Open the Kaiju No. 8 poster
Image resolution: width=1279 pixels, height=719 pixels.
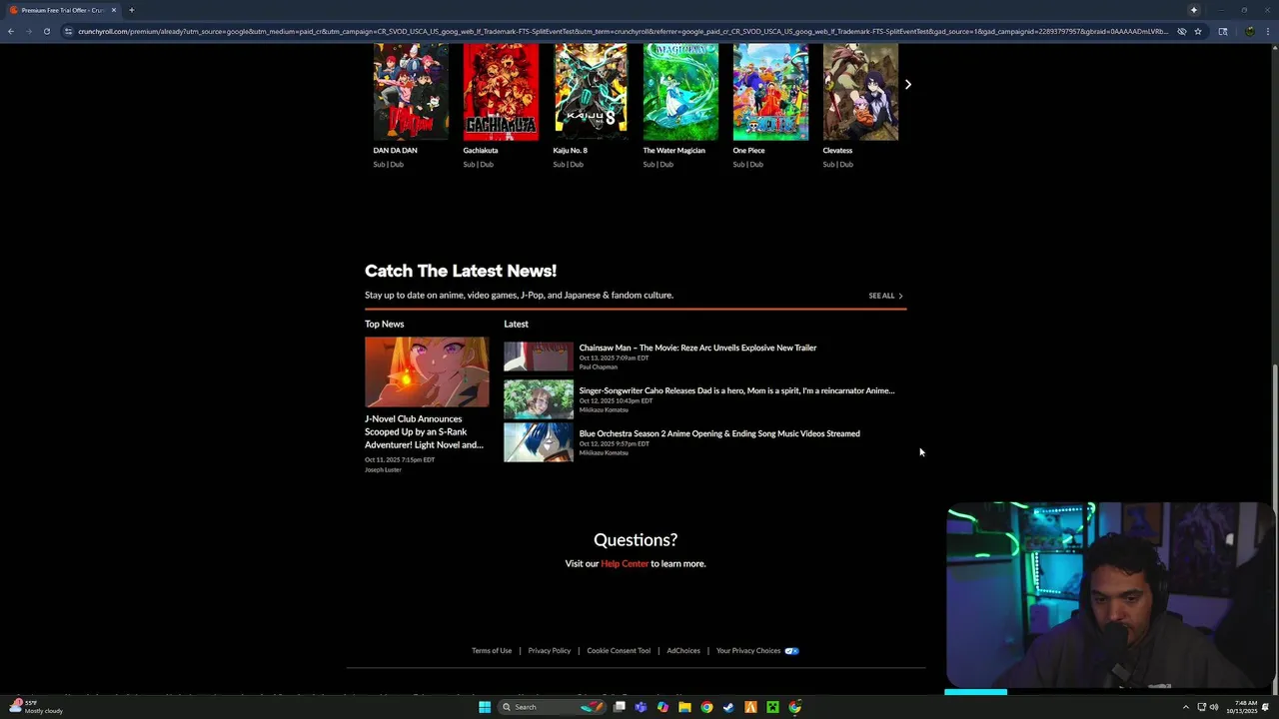[x=591, y=92]
